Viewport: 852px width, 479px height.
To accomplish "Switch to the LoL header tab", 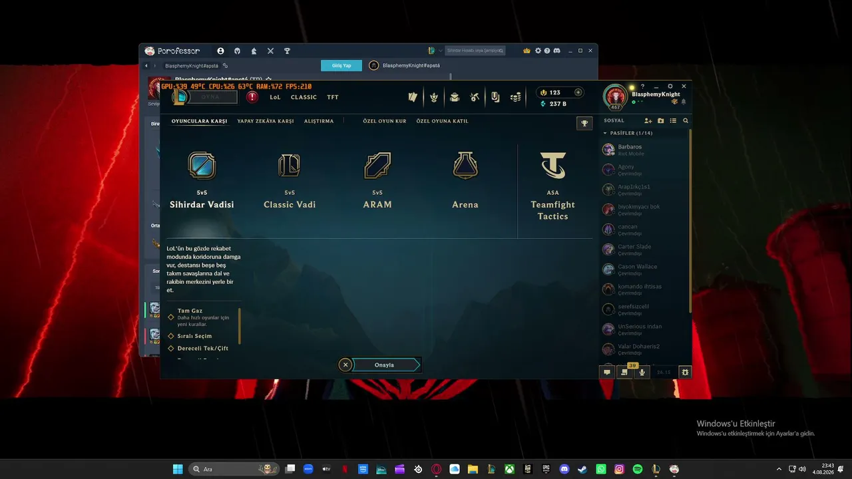I will (275, 97).
